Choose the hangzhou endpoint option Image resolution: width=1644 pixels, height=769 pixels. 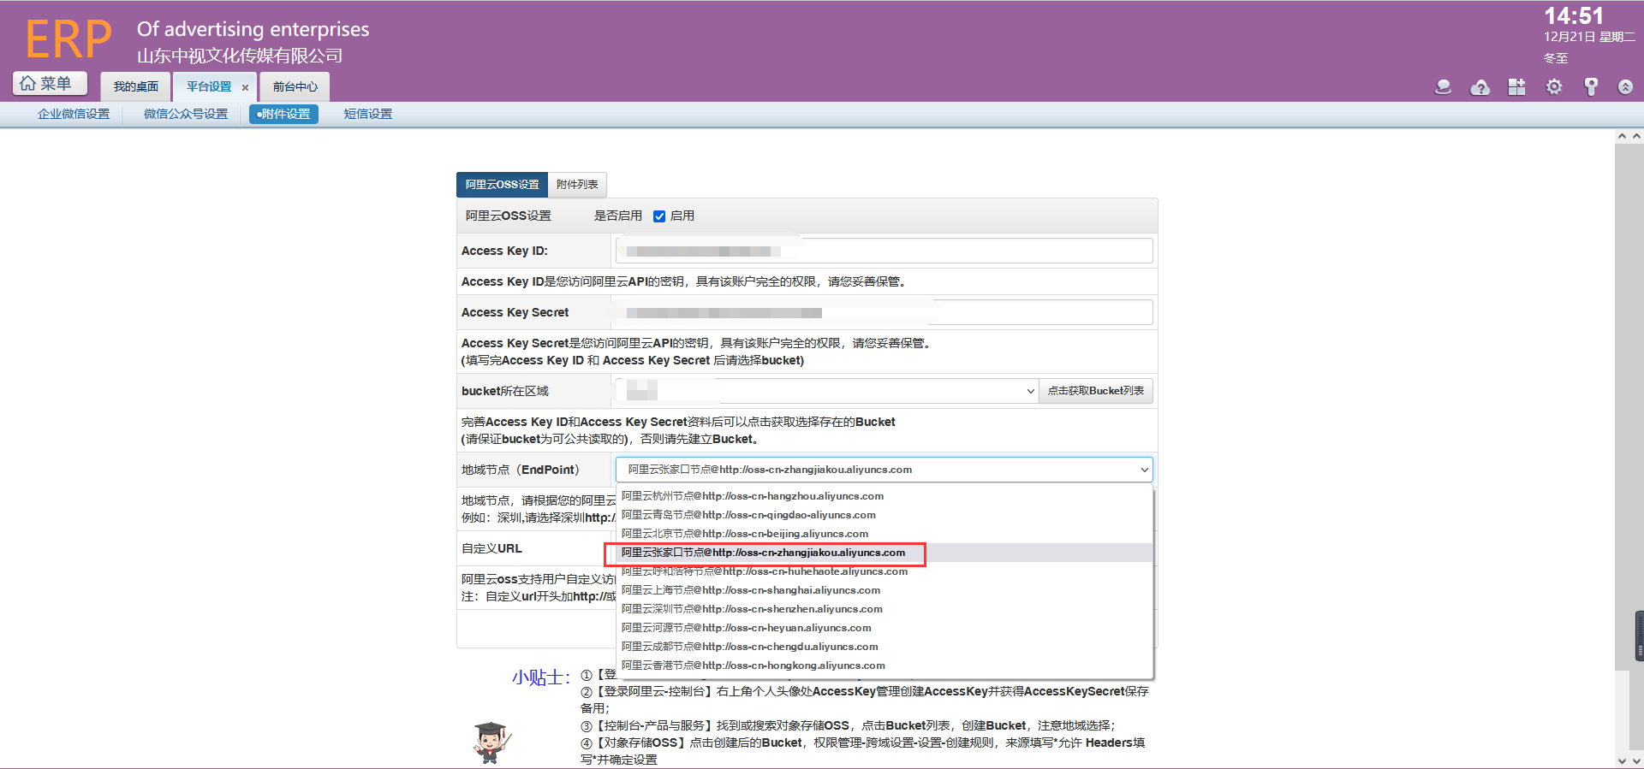point(885,496)
